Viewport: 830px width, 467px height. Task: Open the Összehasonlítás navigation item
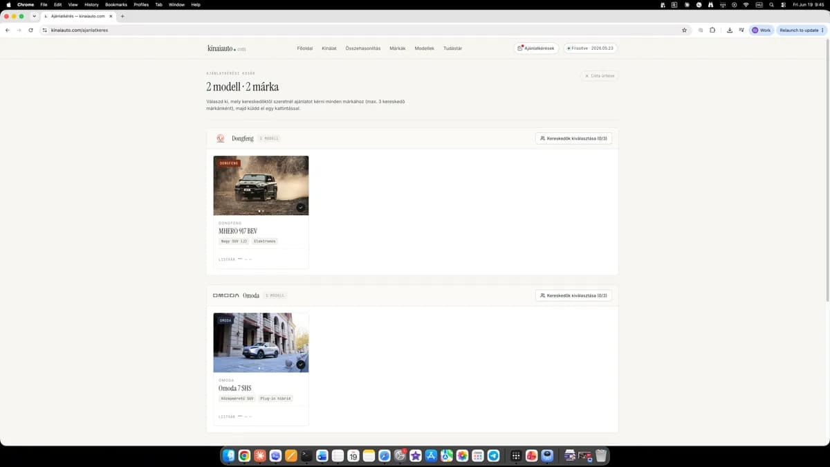click(363, 48)
